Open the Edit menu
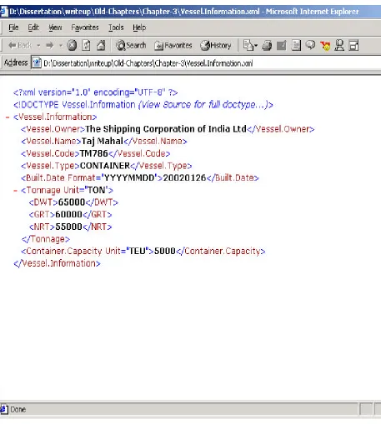Image resolution: width=381 pixels, height=424 pixels. click(33, 27)
